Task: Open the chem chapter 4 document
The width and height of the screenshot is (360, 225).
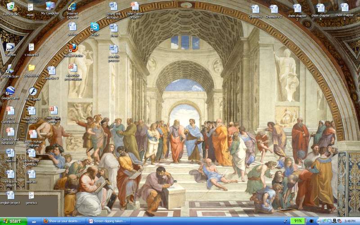Action: [x=320, y=12]
